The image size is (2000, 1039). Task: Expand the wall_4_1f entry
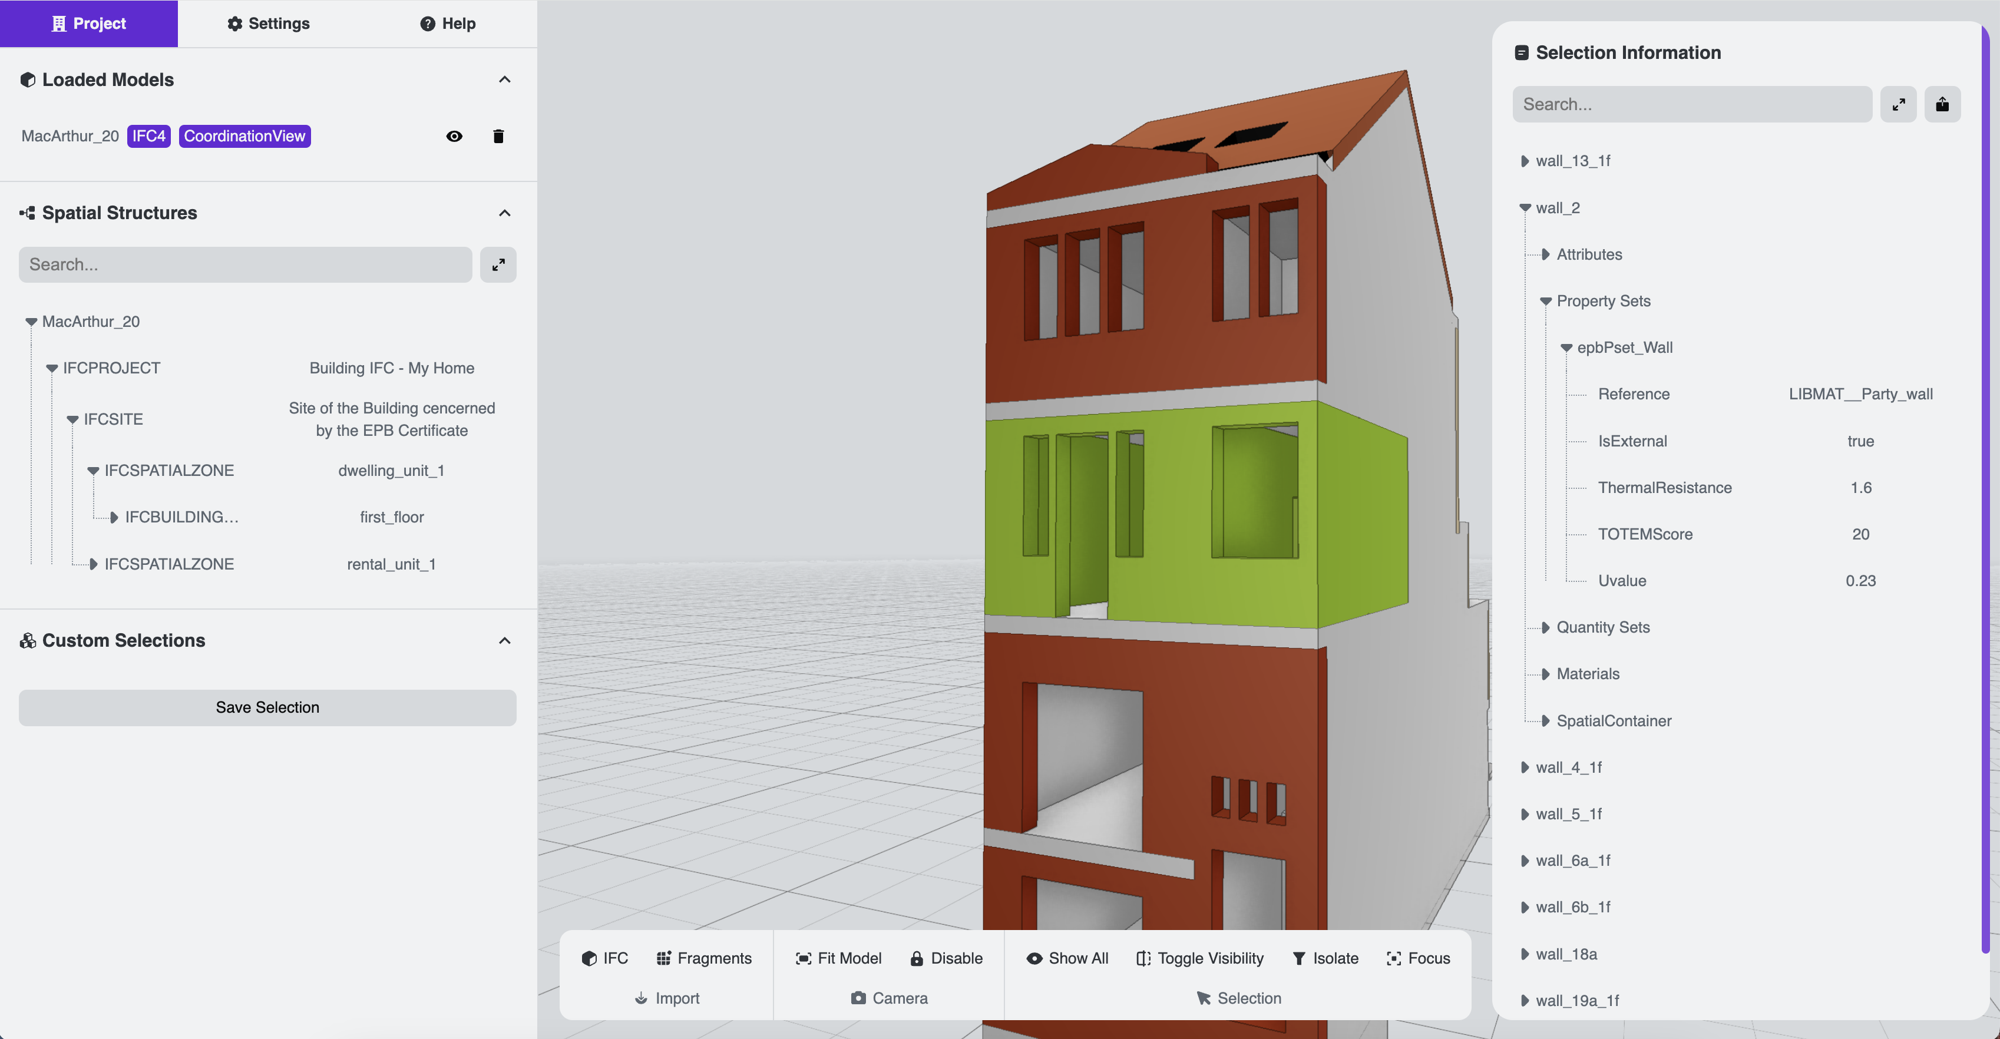click(x=1525, y=767)
